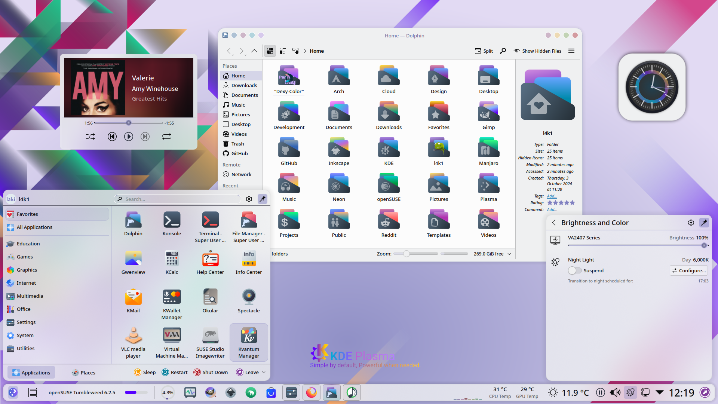The image size is (718, 404).
Task: Toggle repeat in the music player
Action: tap(167, 137)
